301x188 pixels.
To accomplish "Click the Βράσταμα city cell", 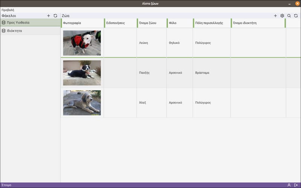I will point(212,73).
